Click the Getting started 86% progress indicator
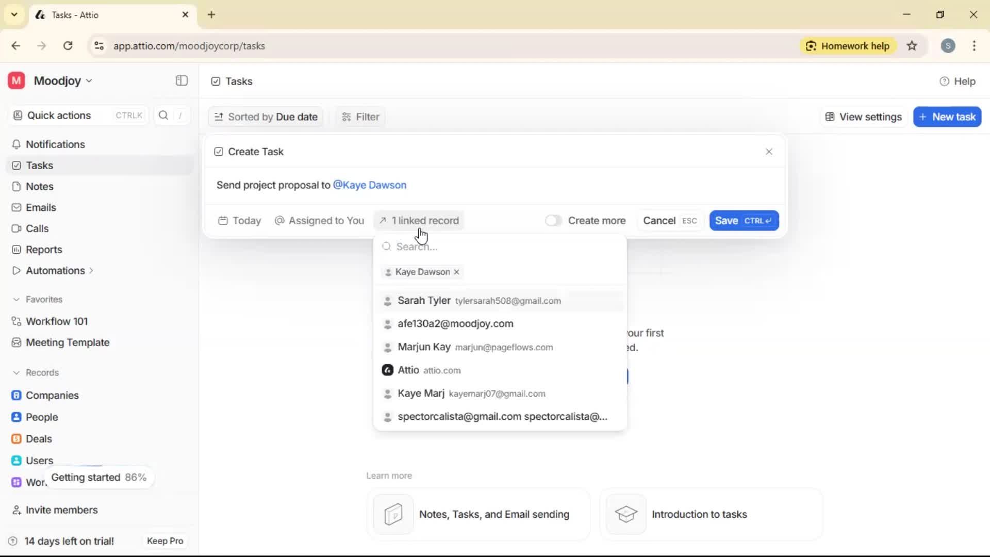This screenshot has width=990, height=557. pyautogui.click(x=99, y=477)
